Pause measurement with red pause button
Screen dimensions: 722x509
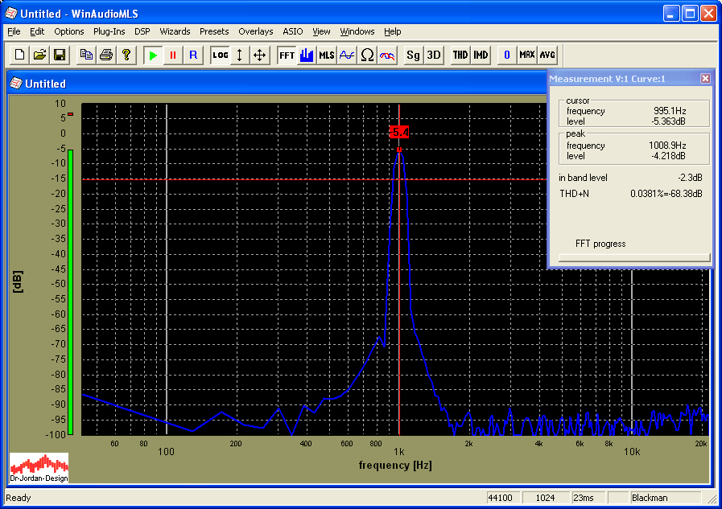click(172, 55)
